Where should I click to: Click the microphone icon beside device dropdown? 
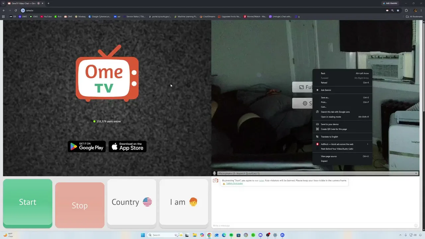pos(214,173)
